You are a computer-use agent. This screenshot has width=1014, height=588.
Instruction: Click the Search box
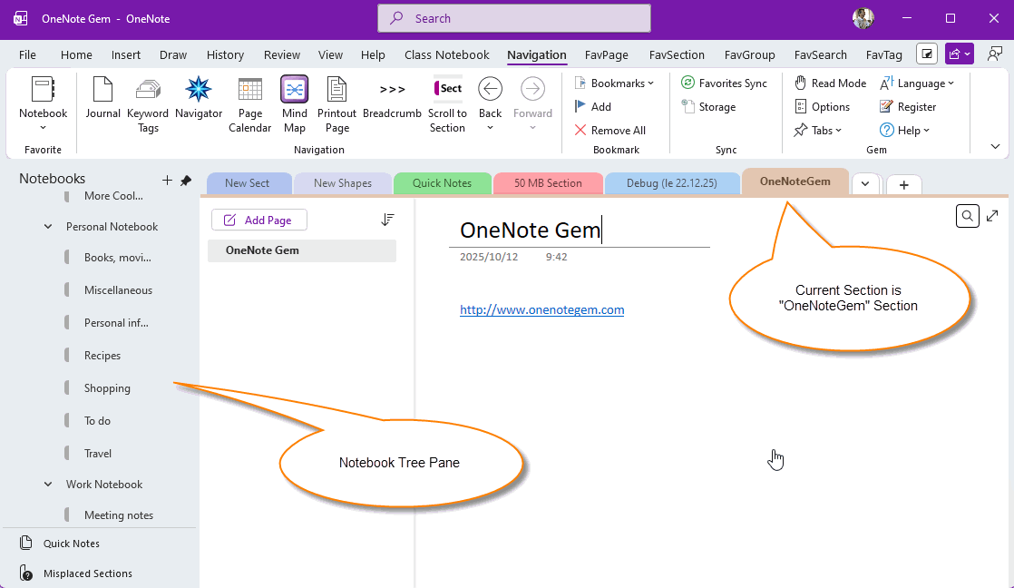tap(514, 18)
